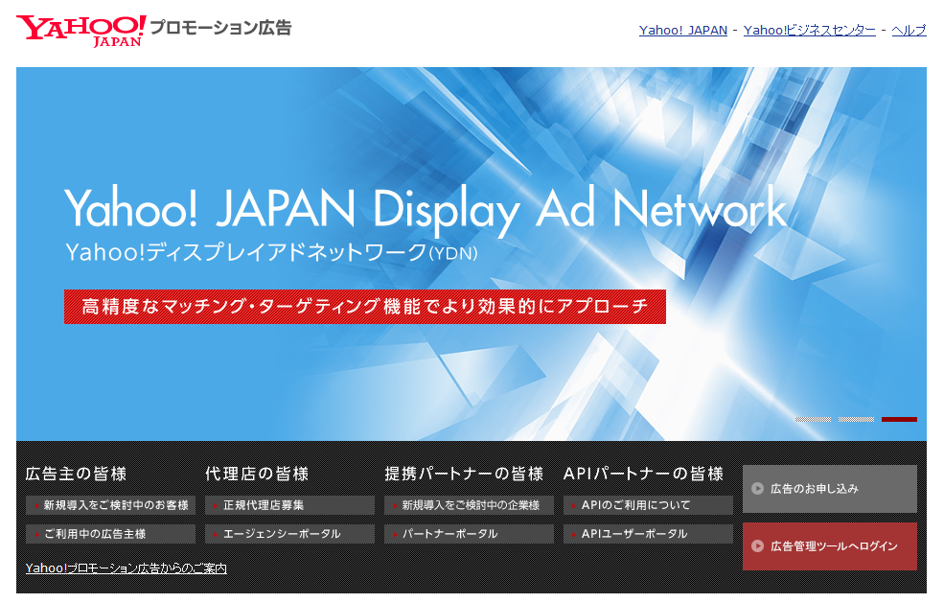Open 正規代理店募集 menu item
The height and width of the screenshot is (603, 944).
pos(289,505)
